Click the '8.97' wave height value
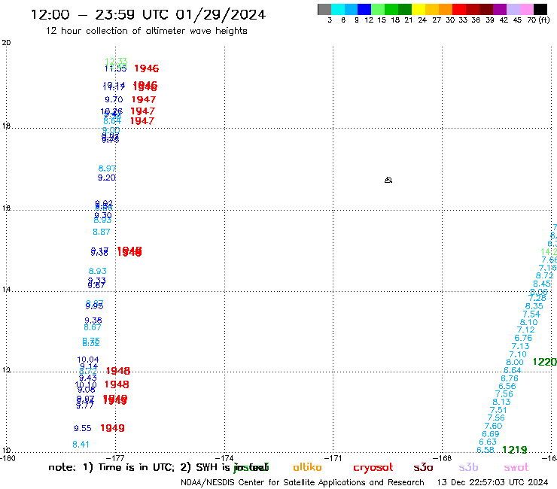Screen dimensions: 557x489 pos(108,169)
